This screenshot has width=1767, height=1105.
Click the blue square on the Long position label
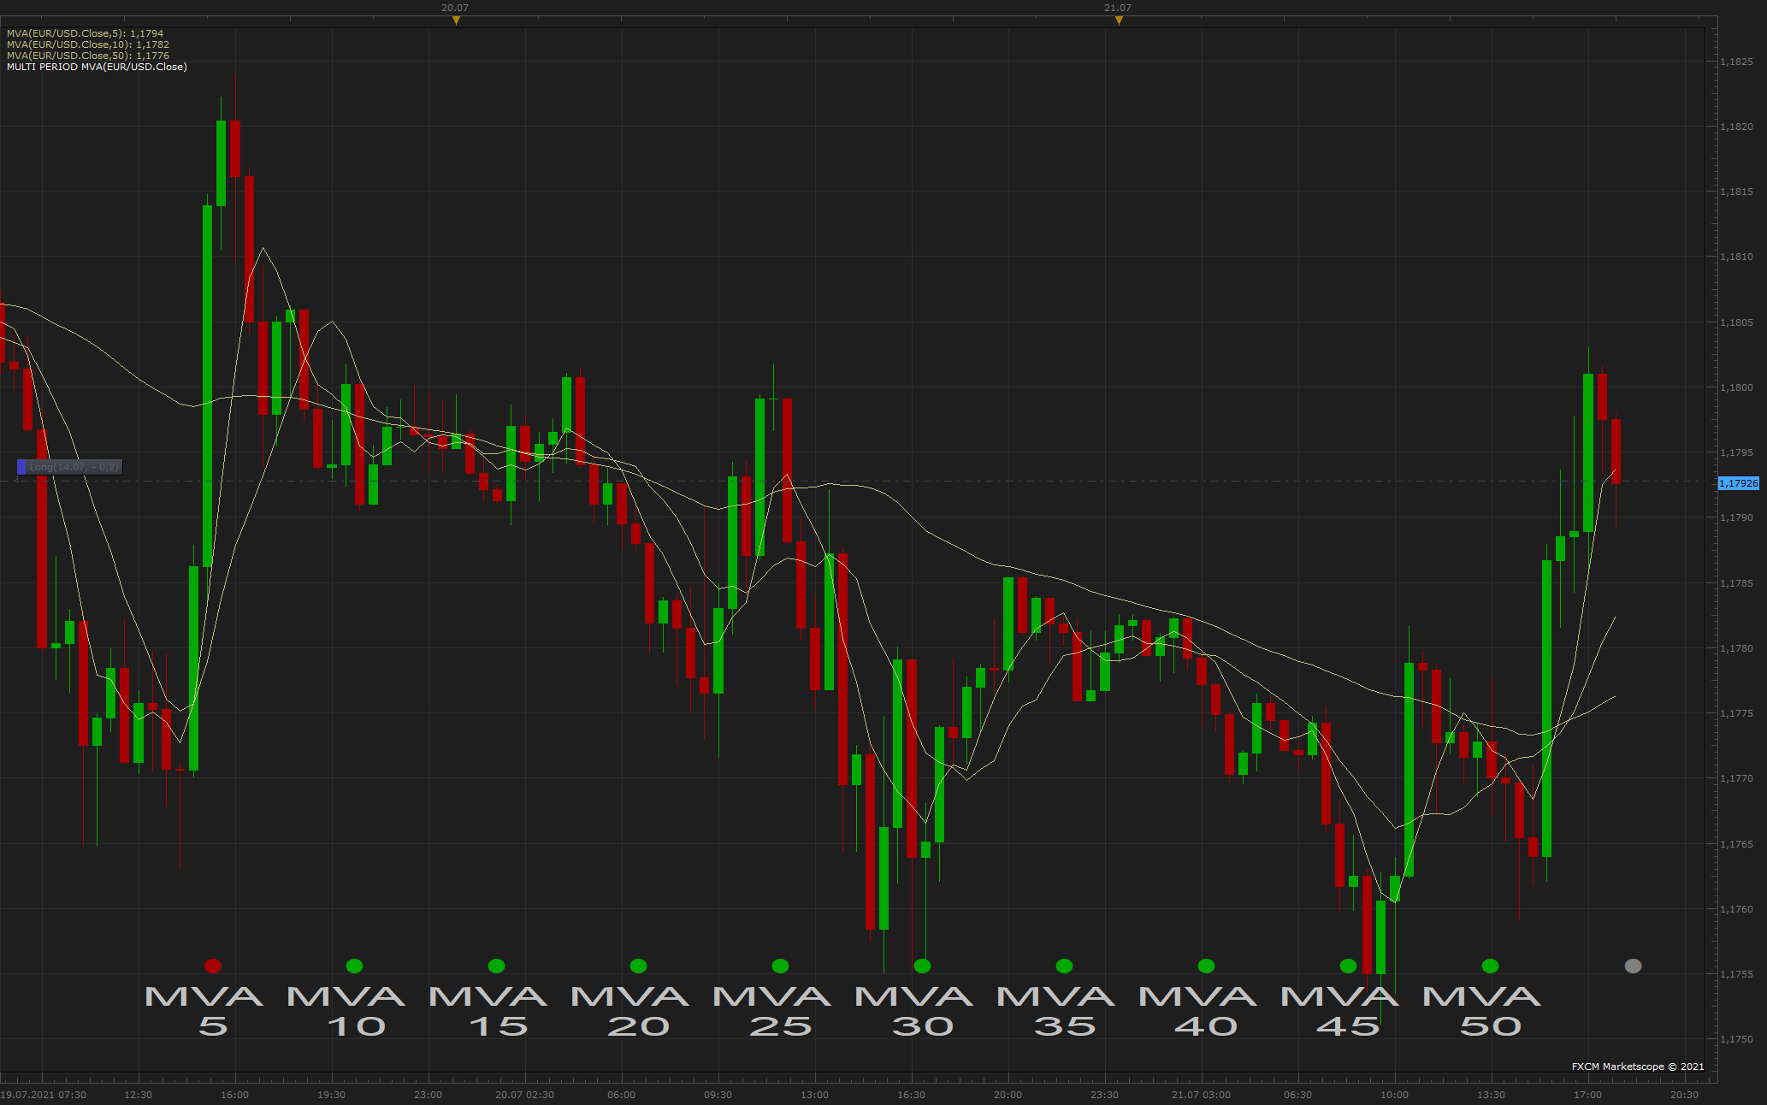point(21,467)
